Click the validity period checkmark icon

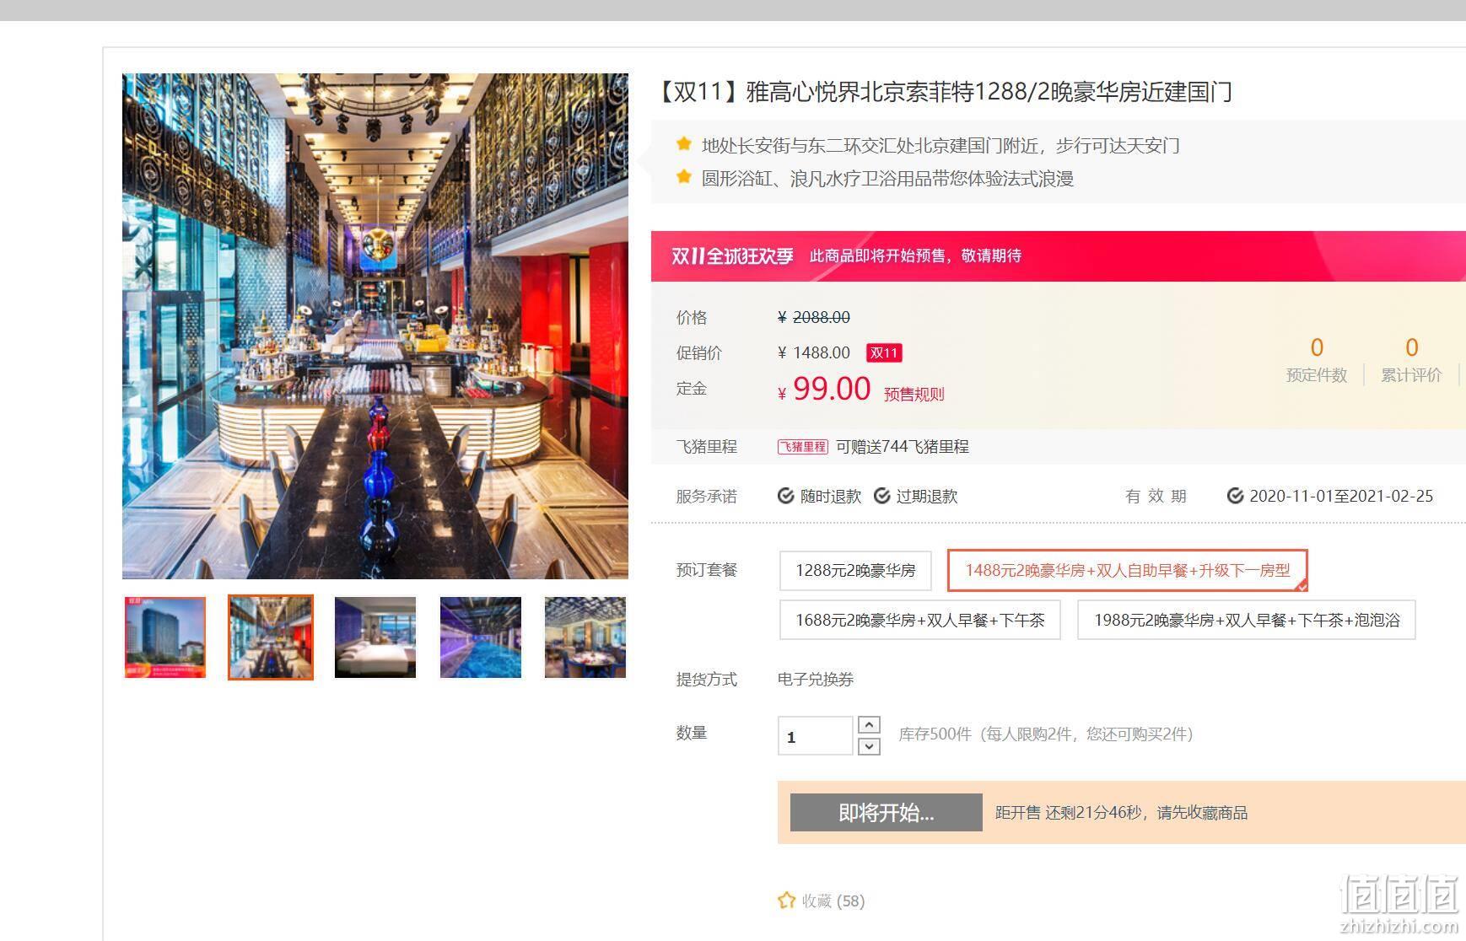click(x=1236, y=496)
